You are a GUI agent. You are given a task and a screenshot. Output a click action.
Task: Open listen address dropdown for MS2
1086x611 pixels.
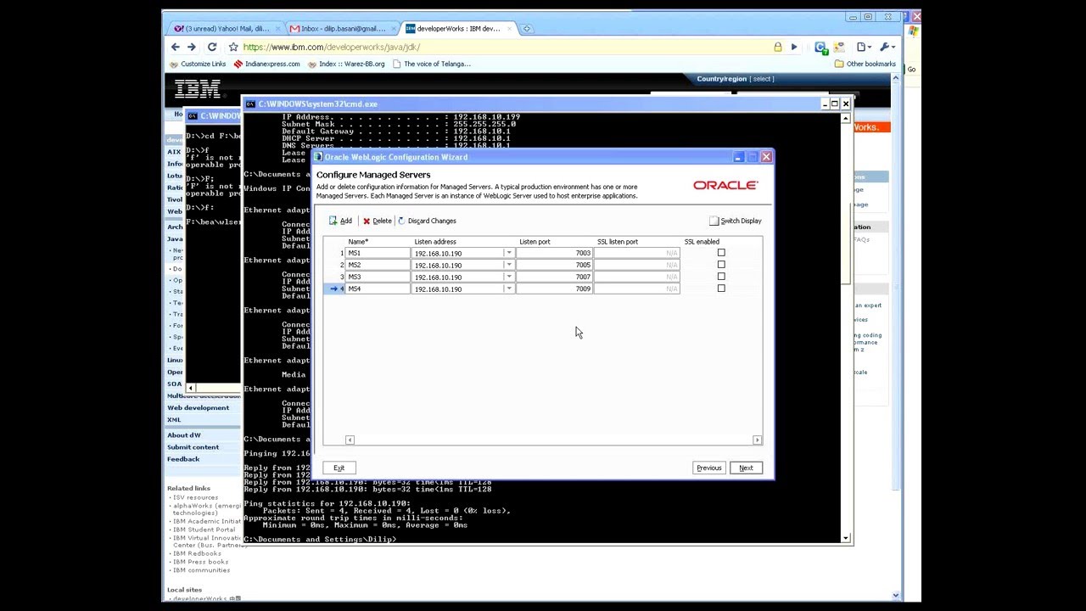509,265
